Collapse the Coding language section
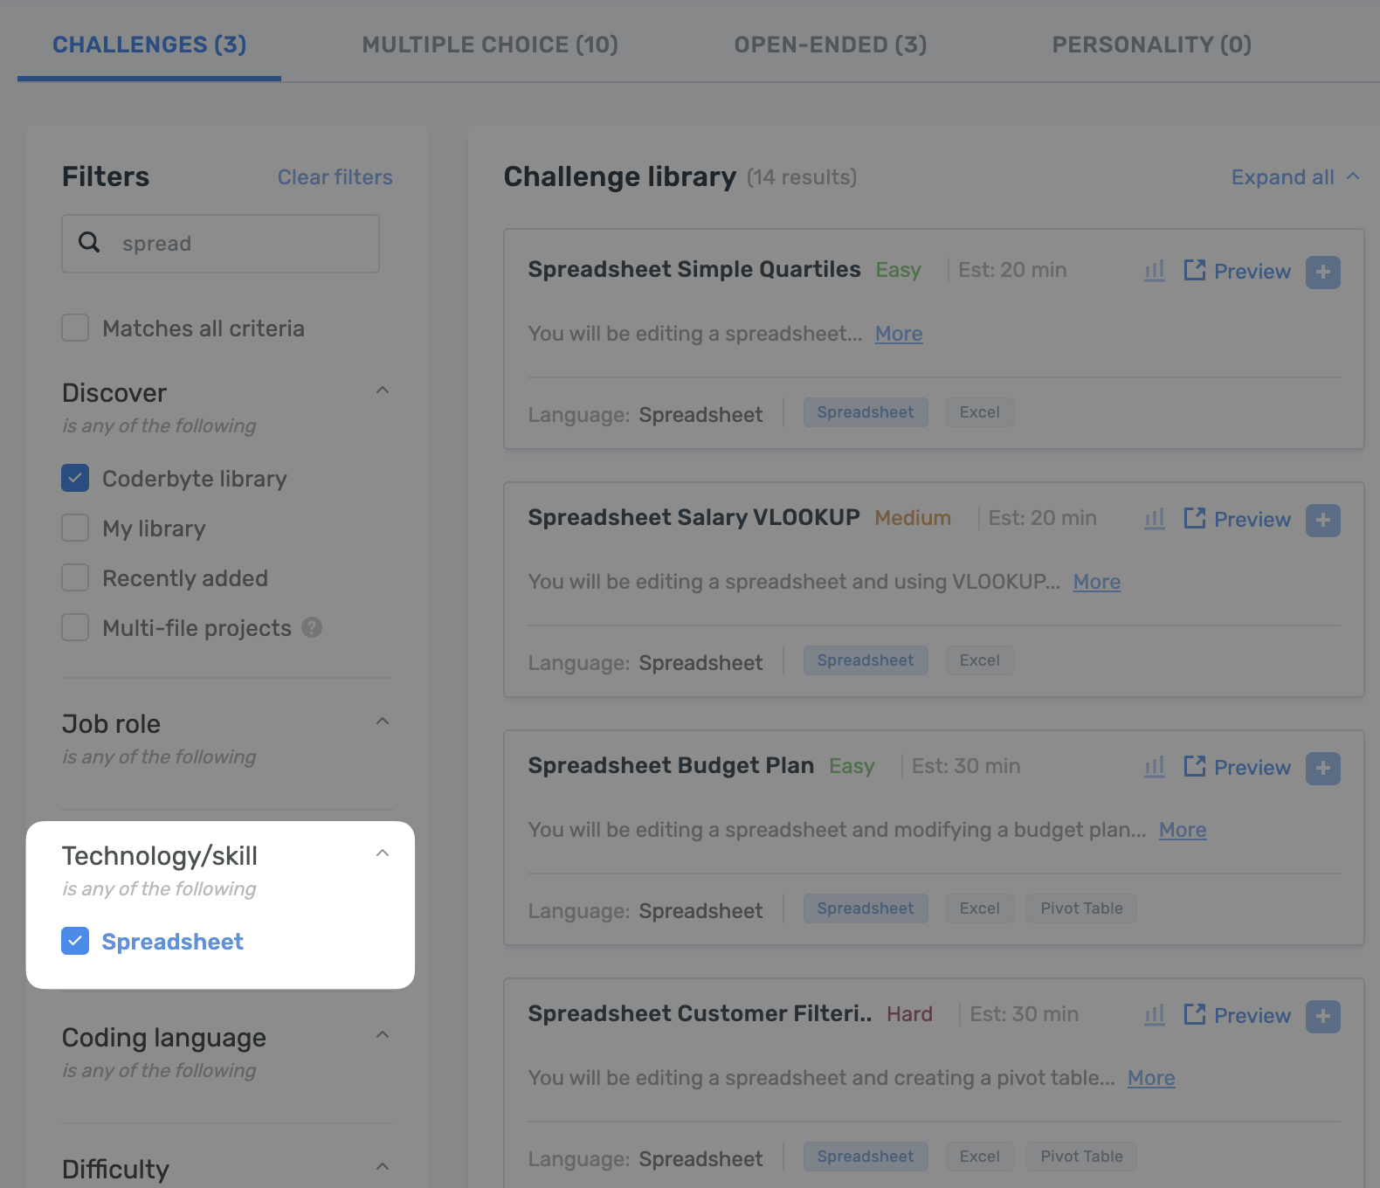The height and width of the screenshot is (1188, 1380). click(383, 1034)
